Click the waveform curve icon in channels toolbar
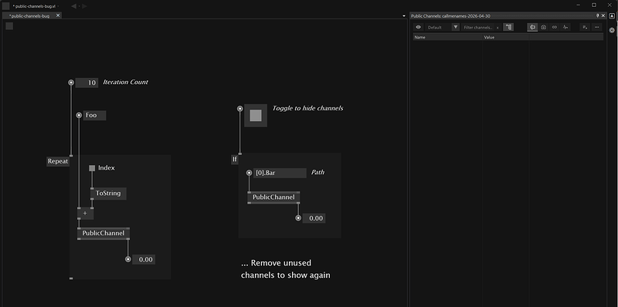The height and width of the screenshot is (307, 618). pyautogui.click(x=565, y=27)
